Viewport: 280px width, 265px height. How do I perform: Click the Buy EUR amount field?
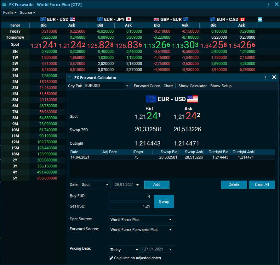[x=130, y=197]
